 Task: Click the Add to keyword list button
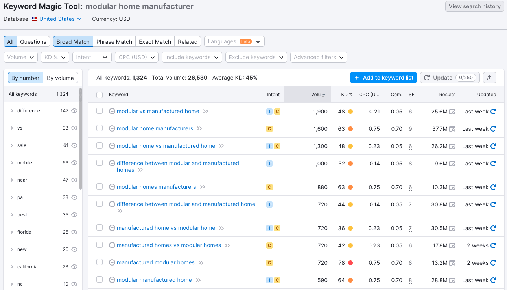pyautogui.click(x=383, y=77)
